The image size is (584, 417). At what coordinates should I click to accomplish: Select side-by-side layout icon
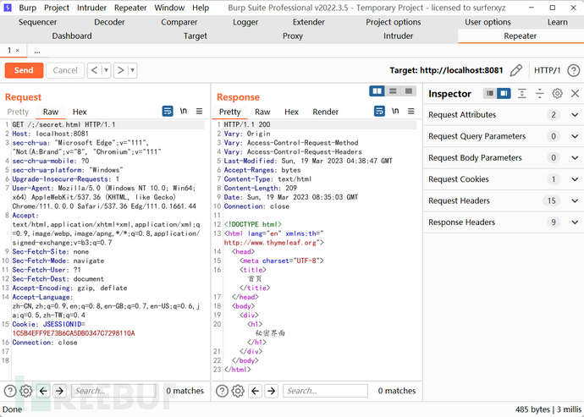click(377, 91)
